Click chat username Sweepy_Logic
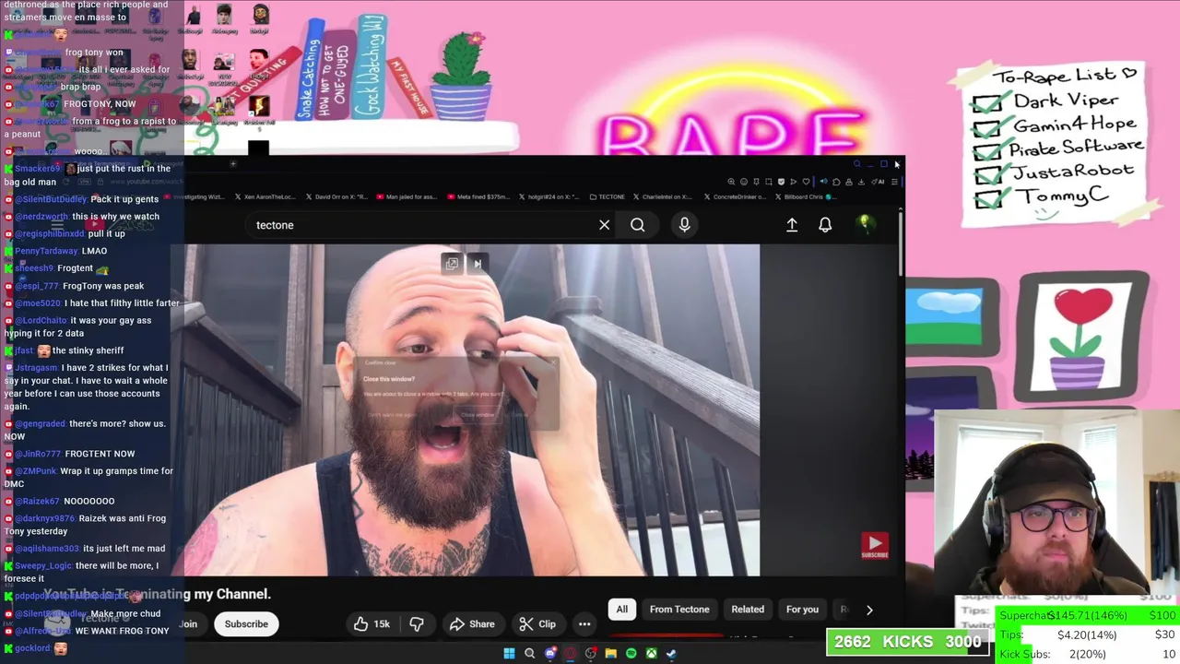This screenshot has width=1180, height=664. point(43,566)
